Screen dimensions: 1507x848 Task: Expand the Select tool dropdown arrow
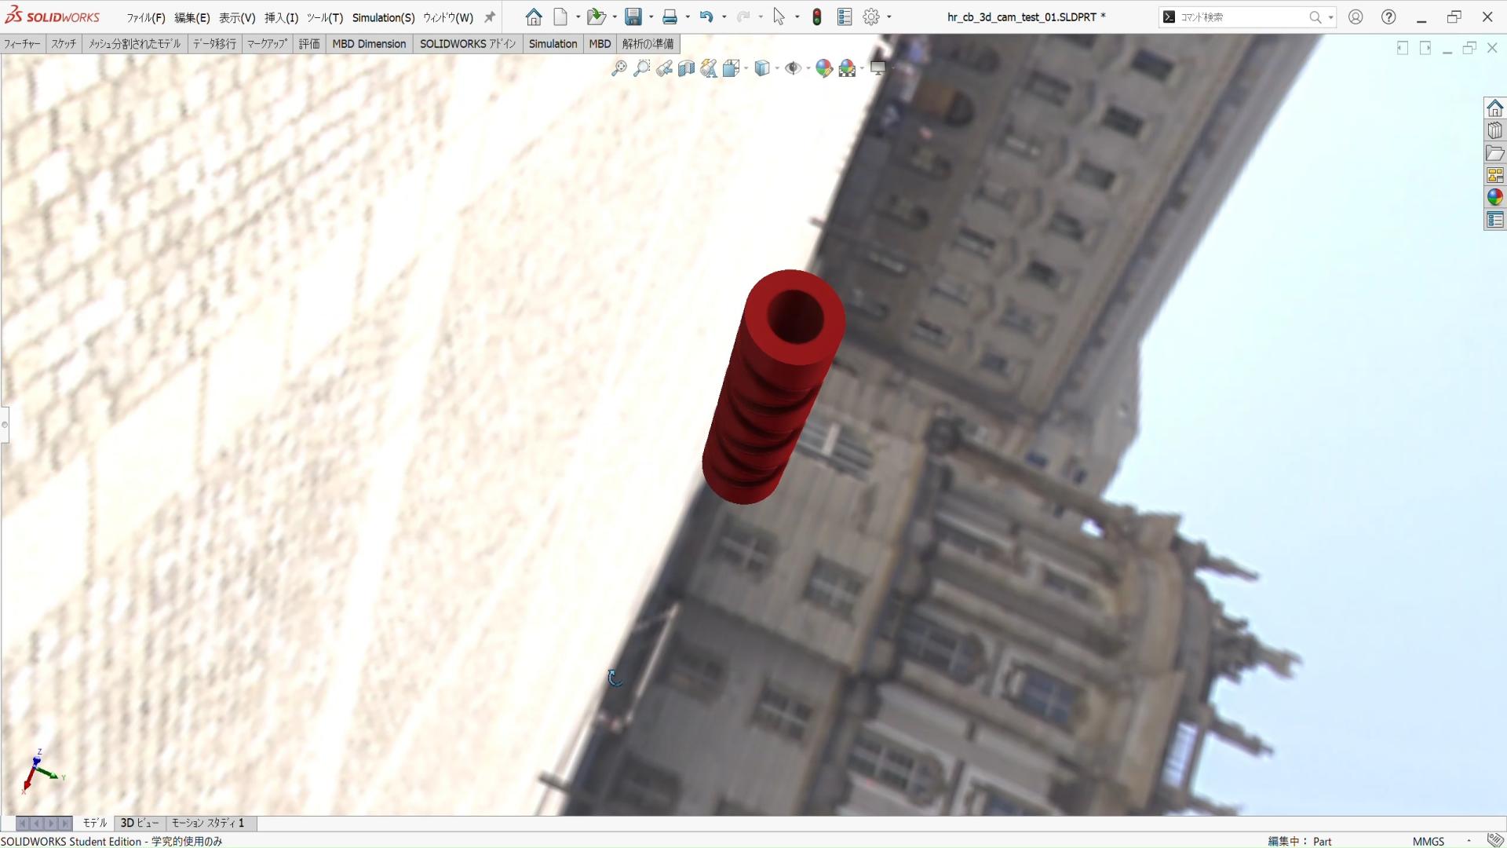[x=797, y=16]
